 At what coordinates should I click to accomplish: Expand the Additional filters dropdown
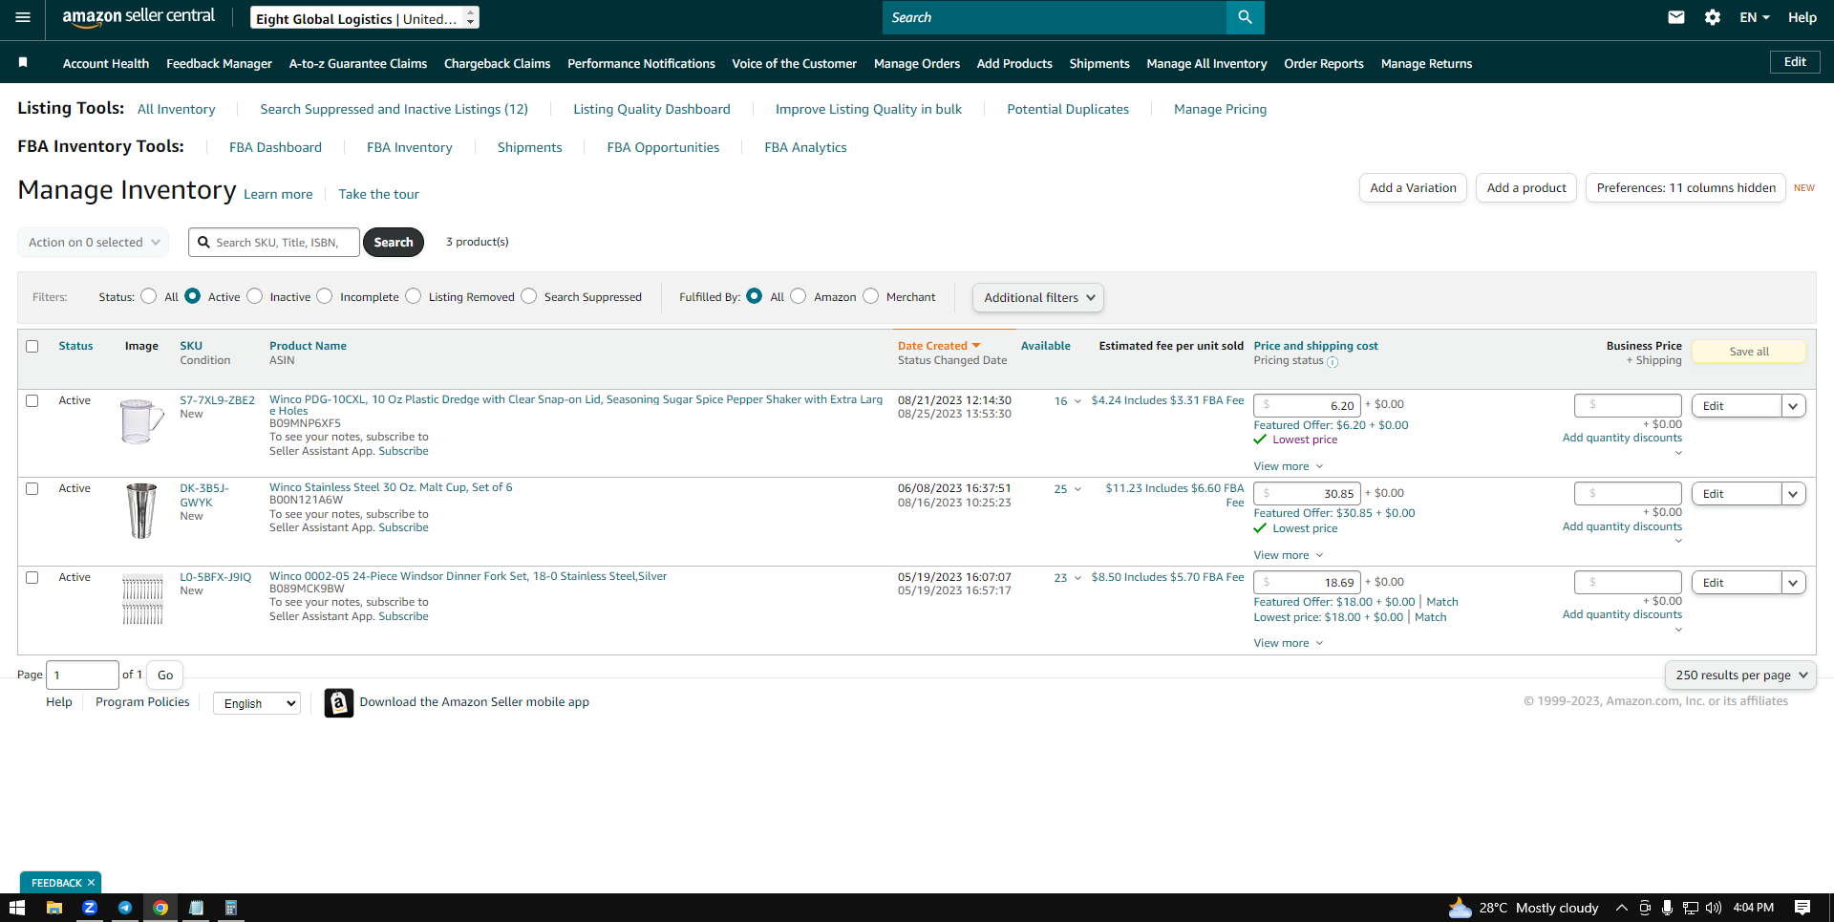[x=1038, y=298]
